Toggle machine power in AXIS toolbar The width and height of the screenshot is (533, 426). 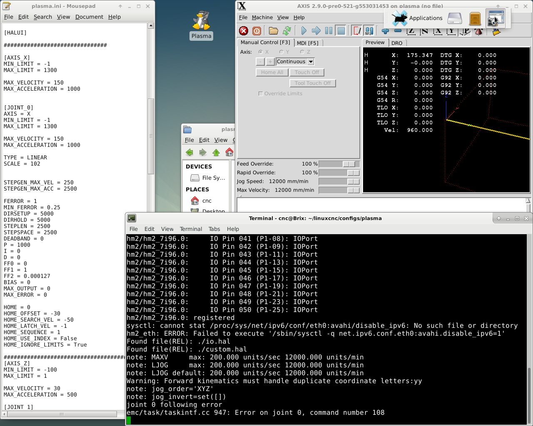257,31
